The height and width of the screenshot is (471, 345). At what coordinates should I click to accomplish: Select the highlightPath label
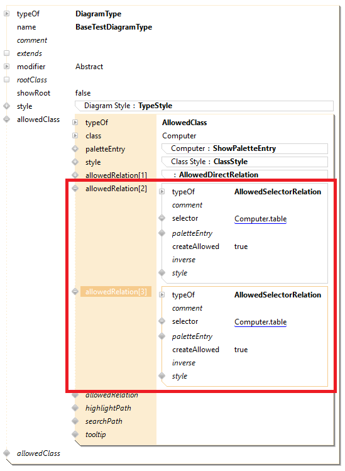point(108,408)
